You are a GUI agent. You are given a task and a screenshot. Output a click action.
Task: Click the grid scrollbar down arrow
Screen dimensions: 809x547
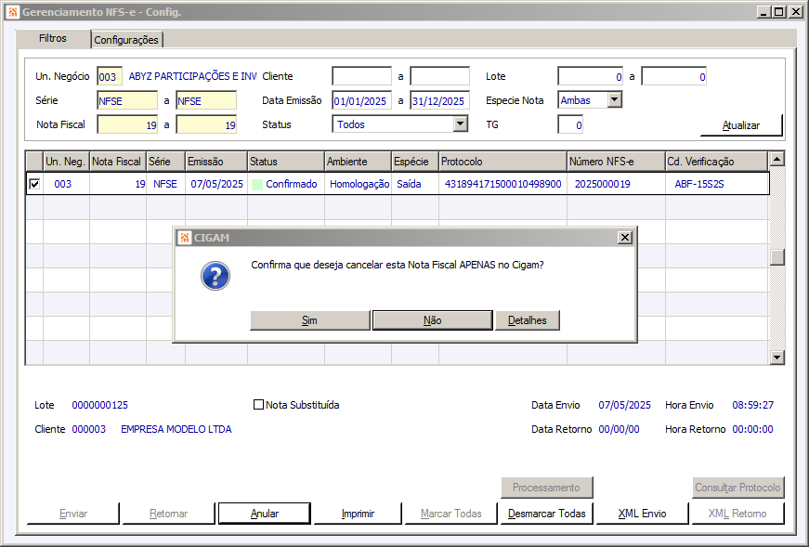[777, 358]
